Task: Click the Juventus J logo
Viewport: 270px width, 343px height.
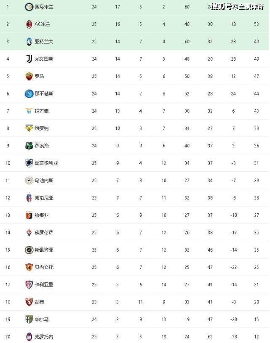Action: tap(29, 59)
